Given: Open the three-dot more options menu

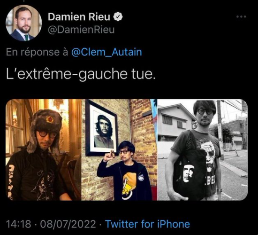Looking at the screenshot, I should click(x=241, y=16).
